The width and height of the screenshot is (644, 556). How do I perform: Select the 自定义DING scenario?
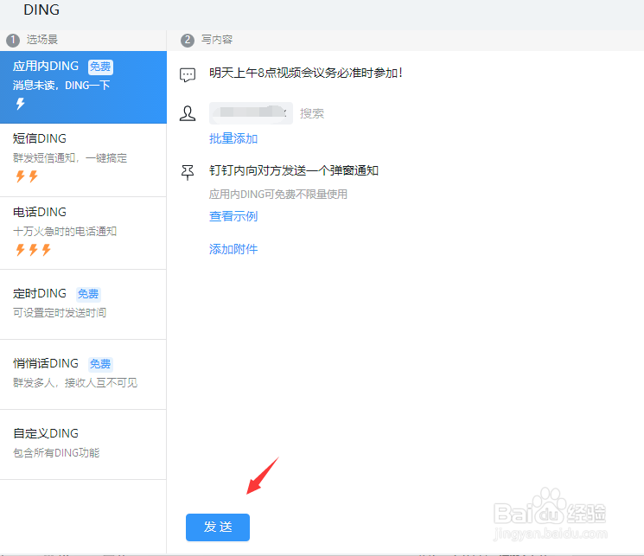click(x=83, y=444)
